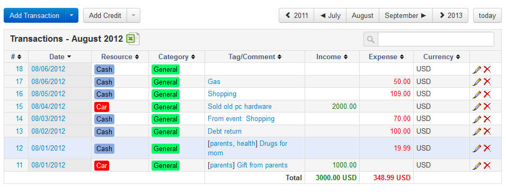Delete transaction 16 Shopping

pos(487,94)
